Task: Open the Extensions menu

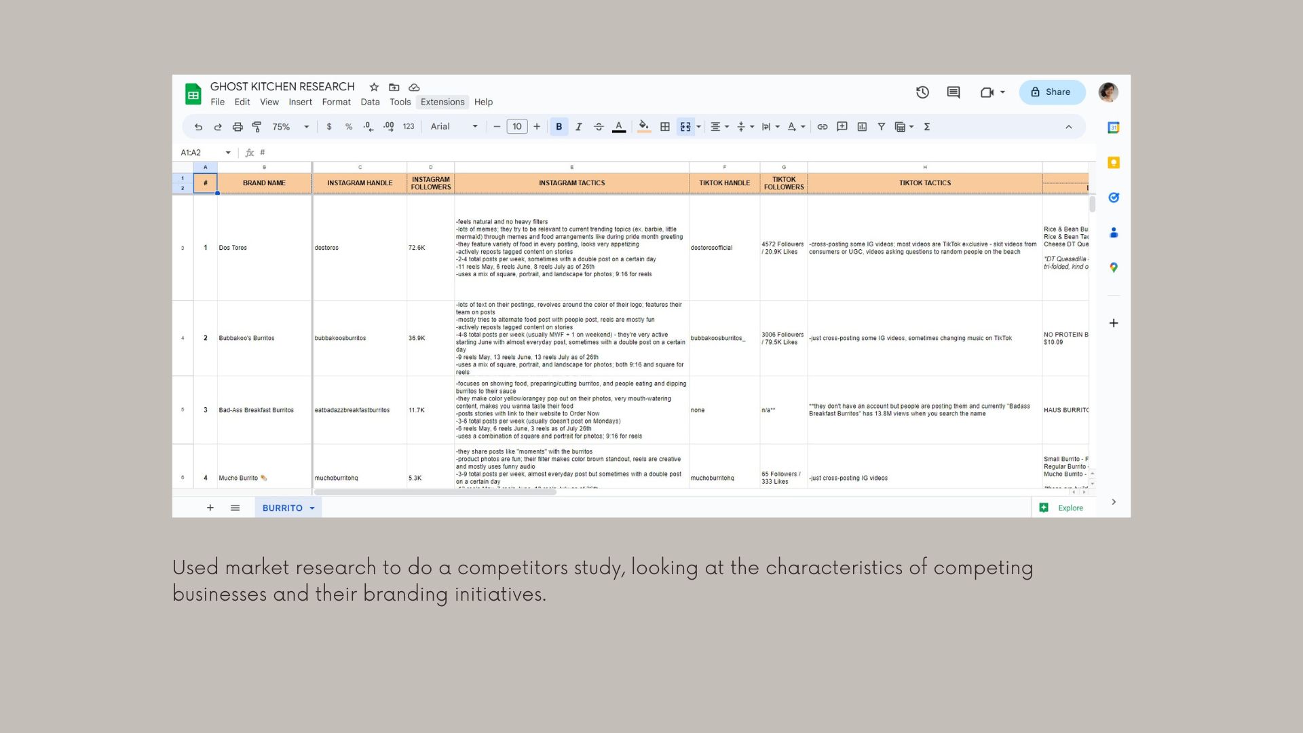Action: pyautogui.click(x=442, y=102)
